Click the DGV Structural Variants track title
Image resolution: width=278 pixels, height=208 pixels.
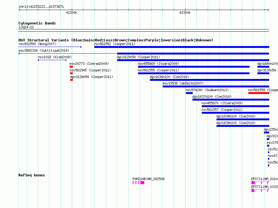pos(116,40)
